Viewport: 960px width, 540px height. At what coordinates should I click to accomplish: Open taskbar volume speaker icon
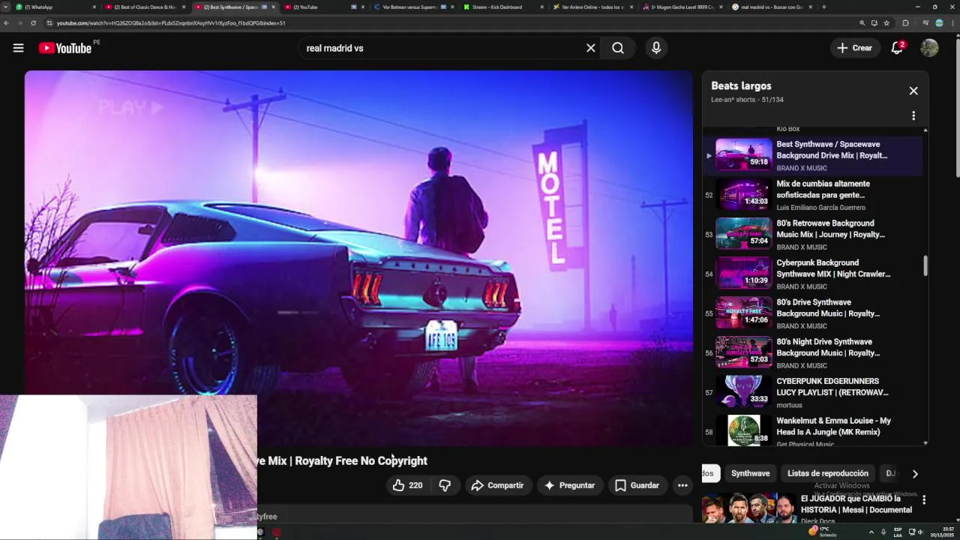920,532
